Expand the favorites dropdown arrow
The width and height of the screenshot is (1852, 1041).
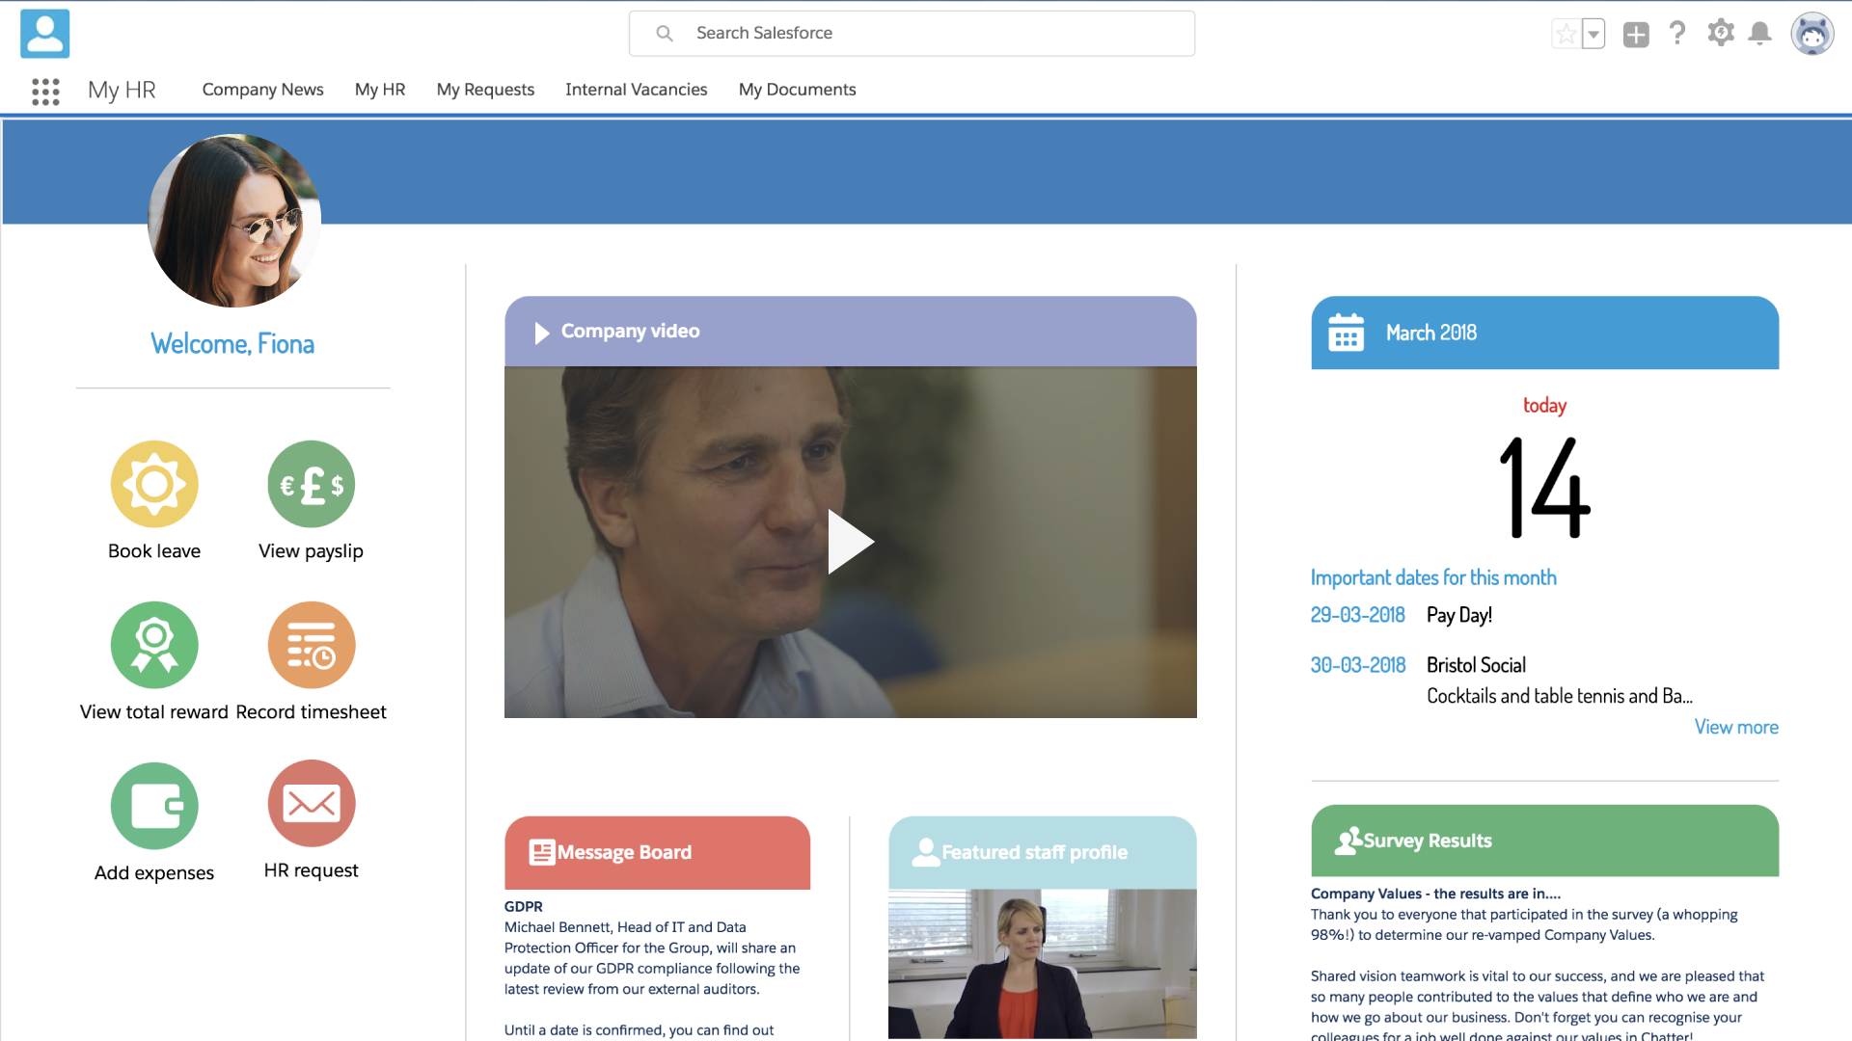[x=1595, y=33]
